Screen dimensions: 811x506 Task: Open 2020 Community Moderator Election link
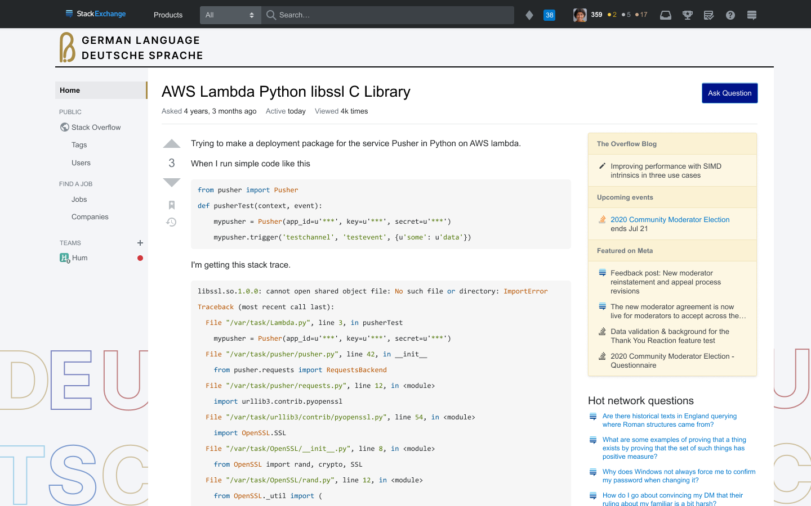click(x=670, y=220)
